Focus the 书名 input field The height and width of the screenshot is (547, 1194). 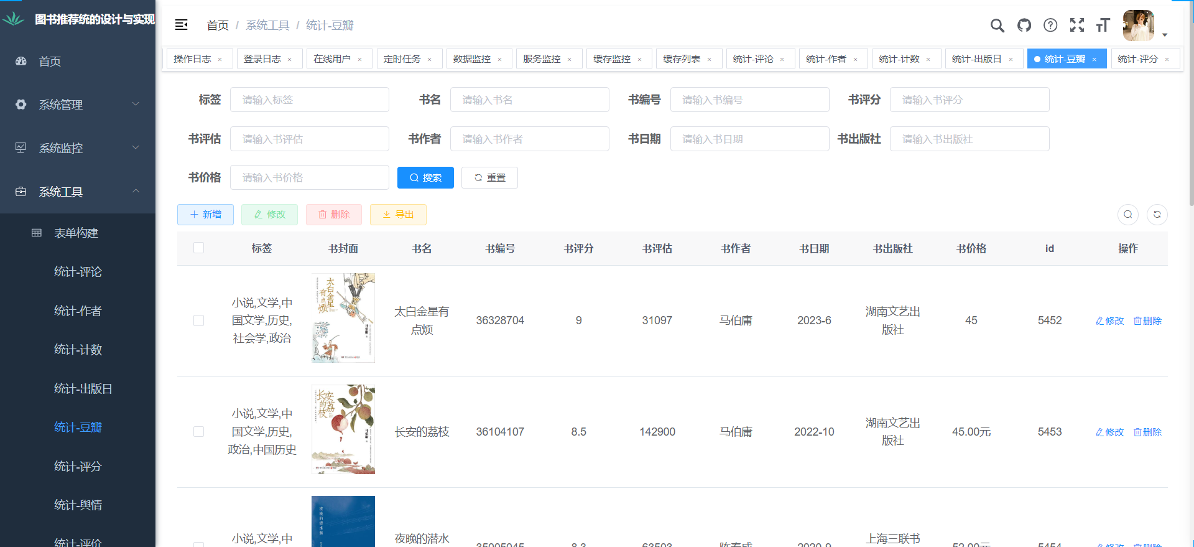(530, 100)
